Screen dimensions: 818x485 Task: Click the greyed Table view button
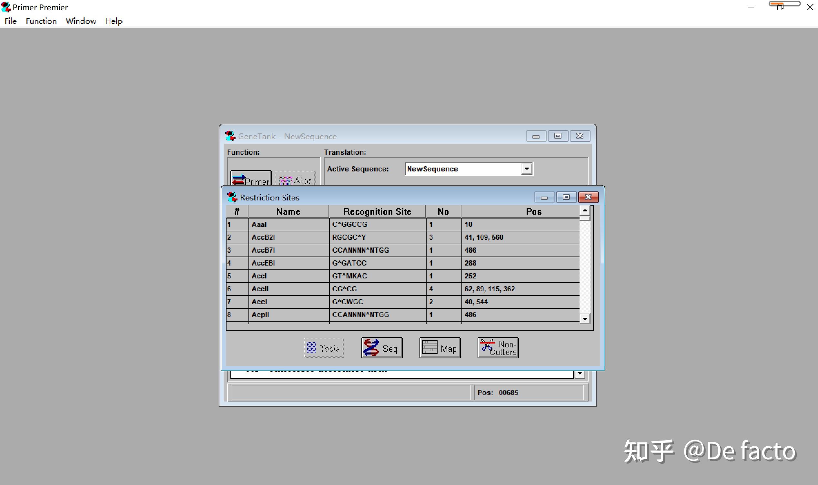click(324, 348)
